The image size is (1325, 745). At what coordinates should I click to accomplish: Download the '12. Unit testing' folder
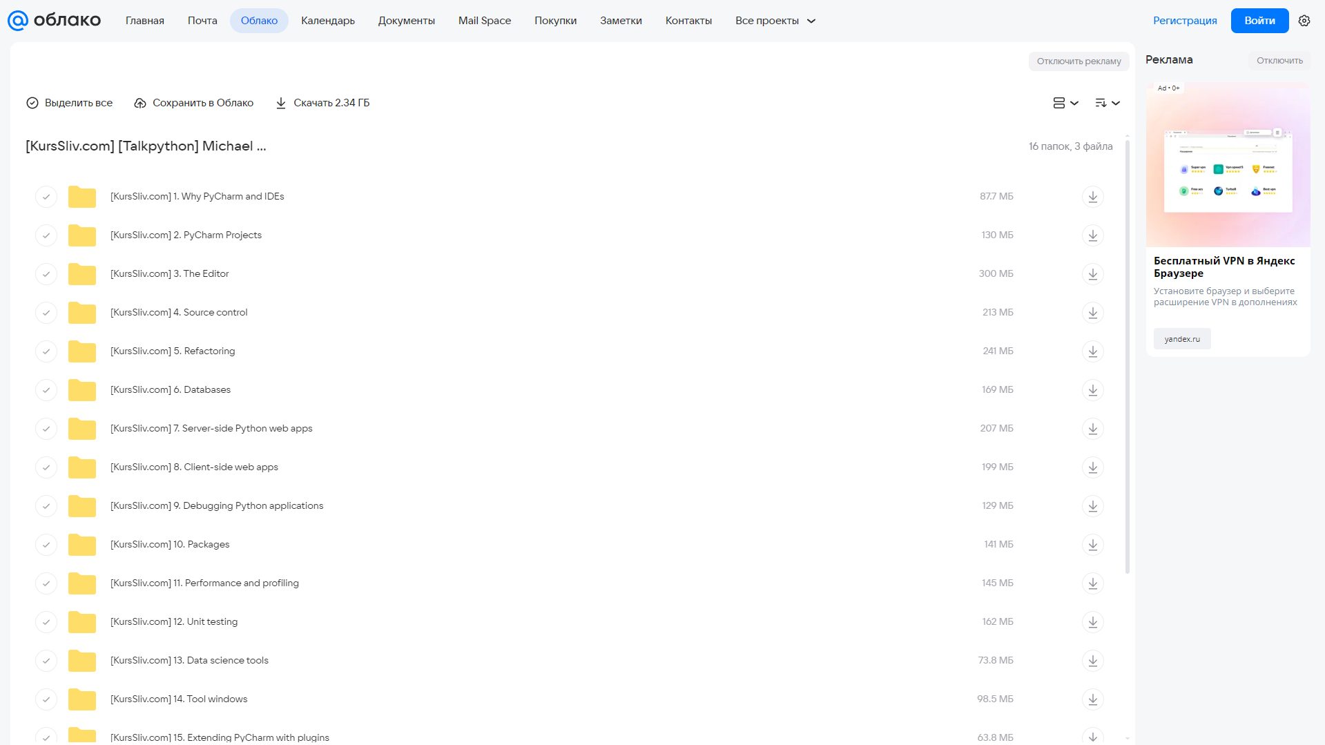pos(1092,622)
